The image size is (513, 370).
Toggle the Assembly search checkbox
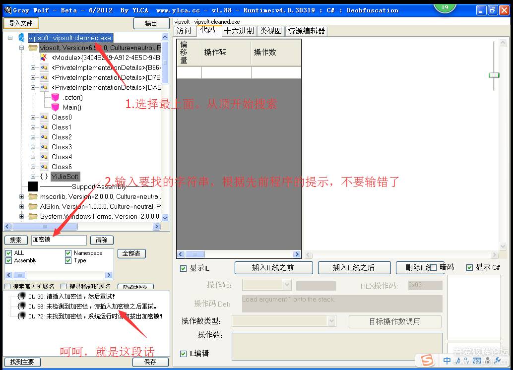pos(9,260)
